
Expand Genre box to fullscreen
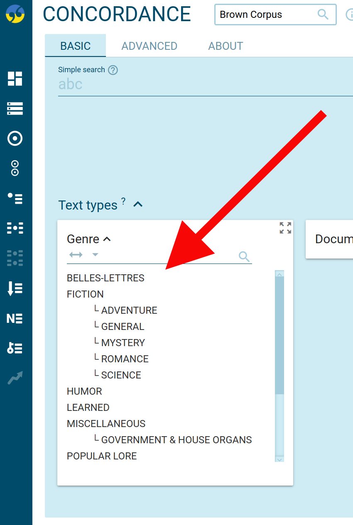pos(285,228)
